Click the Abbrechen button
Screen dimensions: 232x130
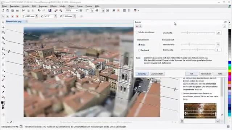click(206, 74)
